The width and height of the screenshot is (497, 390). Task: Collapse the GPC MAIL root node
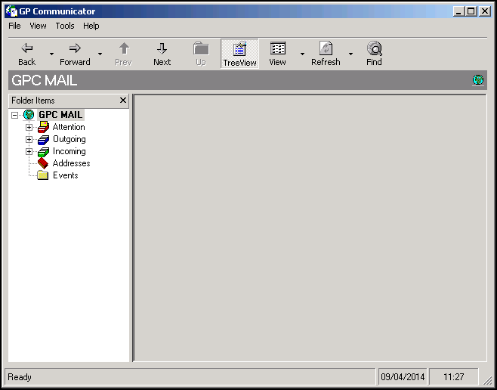(14, 115)
